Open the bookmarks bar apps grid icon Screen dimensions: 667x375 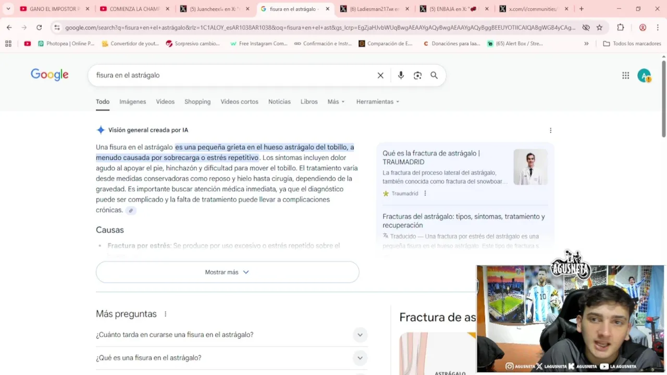[x=8, y=44]
